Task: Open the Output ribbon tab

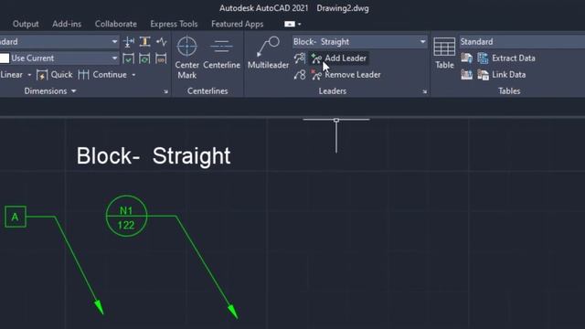Action: 26,24
